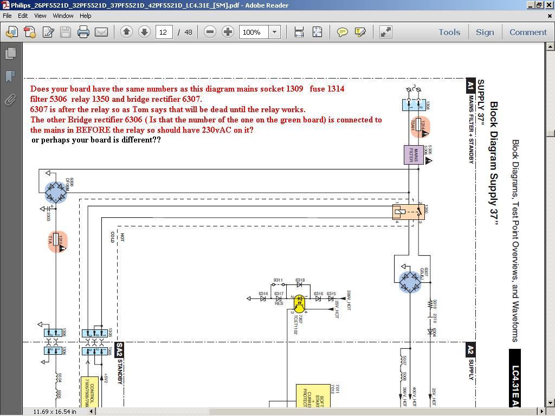Click the 'Block Diagram Supply 37"' heading
The height and width of the screenshot is (416, 555).
pyautogui.click(x=494, y=164)
